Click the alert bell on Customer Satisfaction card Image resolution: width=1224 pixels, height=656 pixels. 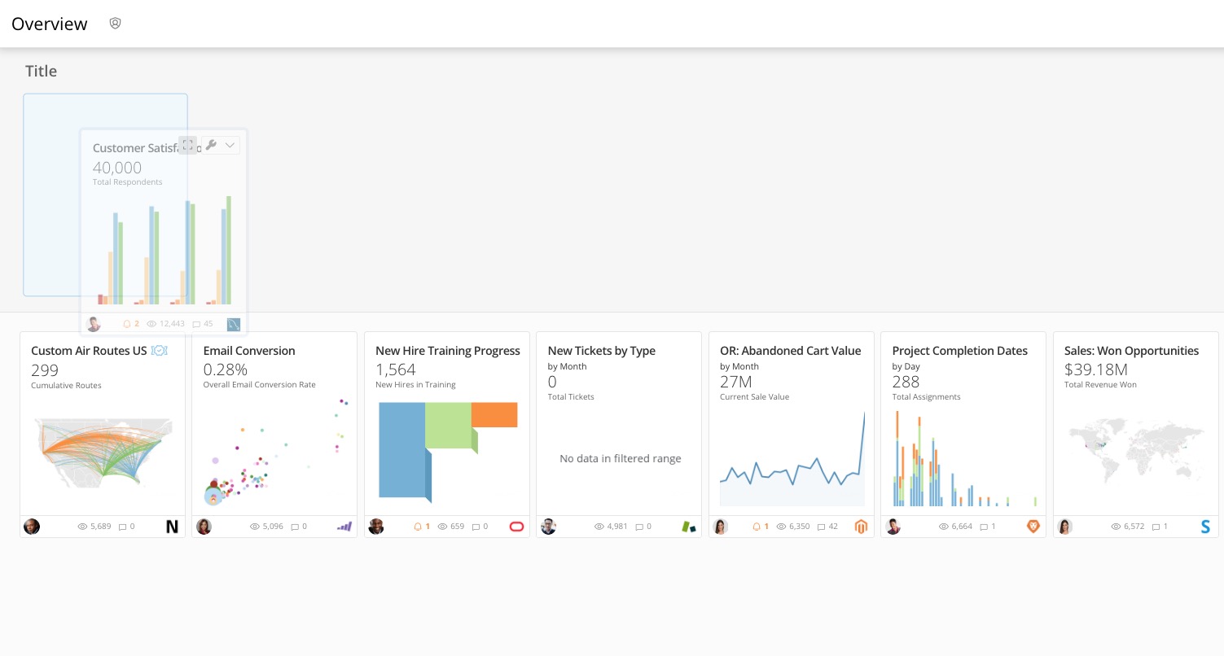click(126, 324)
